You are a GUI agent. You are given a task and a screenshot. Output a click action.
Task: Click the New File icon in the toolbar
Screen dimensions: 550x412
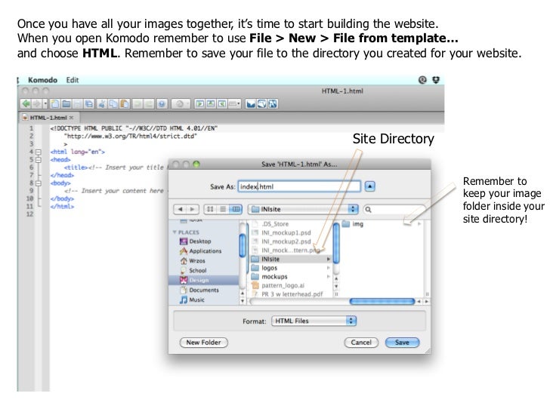click(55, 103)
